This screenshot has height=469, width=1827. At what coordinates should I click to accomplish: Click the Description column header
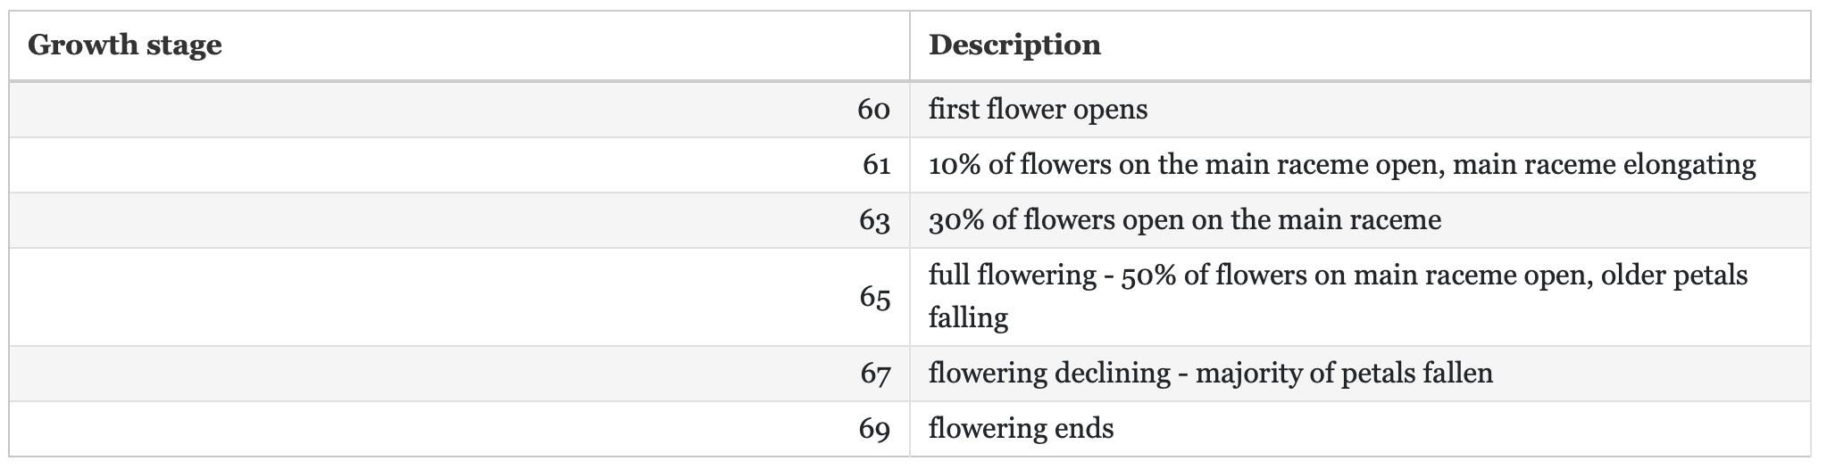coord(1014,45)
